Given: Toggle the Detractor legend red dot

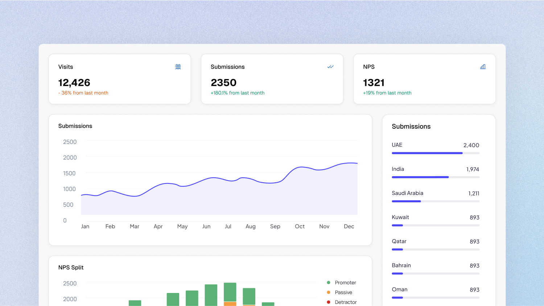Looking at the screenshot, I should click(329, 302).
